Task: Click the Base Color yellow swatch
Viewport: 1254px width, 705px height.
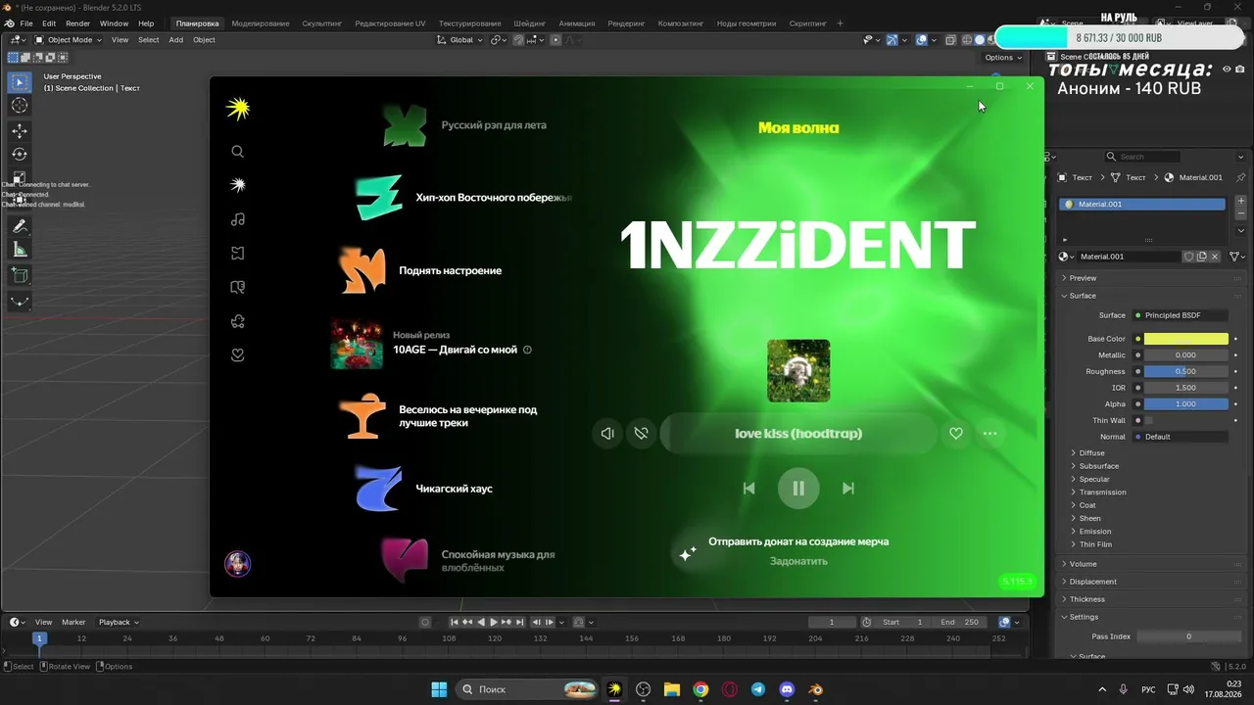Action: point(1186,339)
